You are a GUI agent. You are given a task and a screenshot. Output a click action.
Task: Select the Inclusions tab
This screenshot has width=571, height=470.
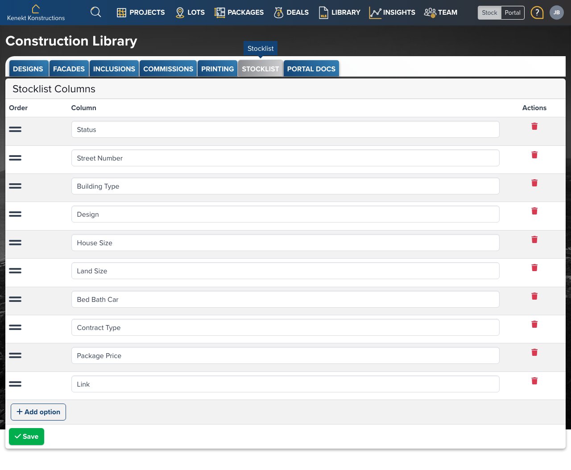(x=114, y=69)
